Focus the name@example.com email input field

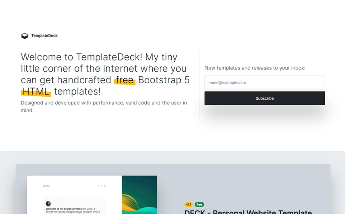pyautogui.click(x=265, y=82)
